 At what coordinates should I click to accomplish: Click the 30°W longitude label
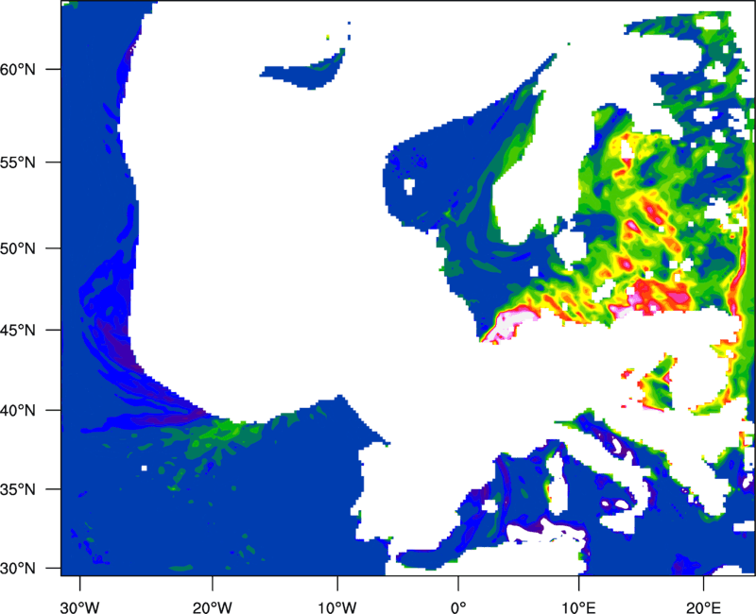[x=80, y=606]
